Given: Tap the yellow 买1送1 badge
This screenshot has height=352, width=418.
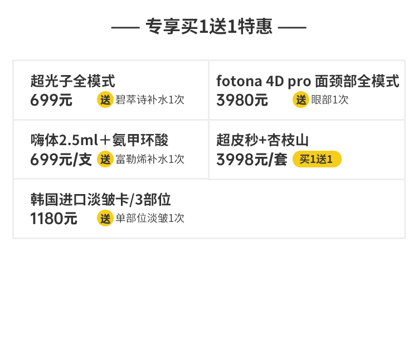Looking at the screenshot, I should pyautogui.click(x=317, y=160).
